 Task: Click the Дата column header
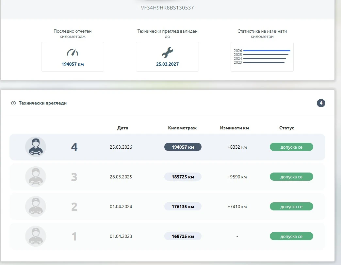(x=123, y=128)
